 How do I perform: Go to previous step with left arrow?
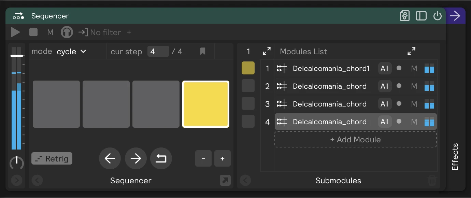(110, 158)
